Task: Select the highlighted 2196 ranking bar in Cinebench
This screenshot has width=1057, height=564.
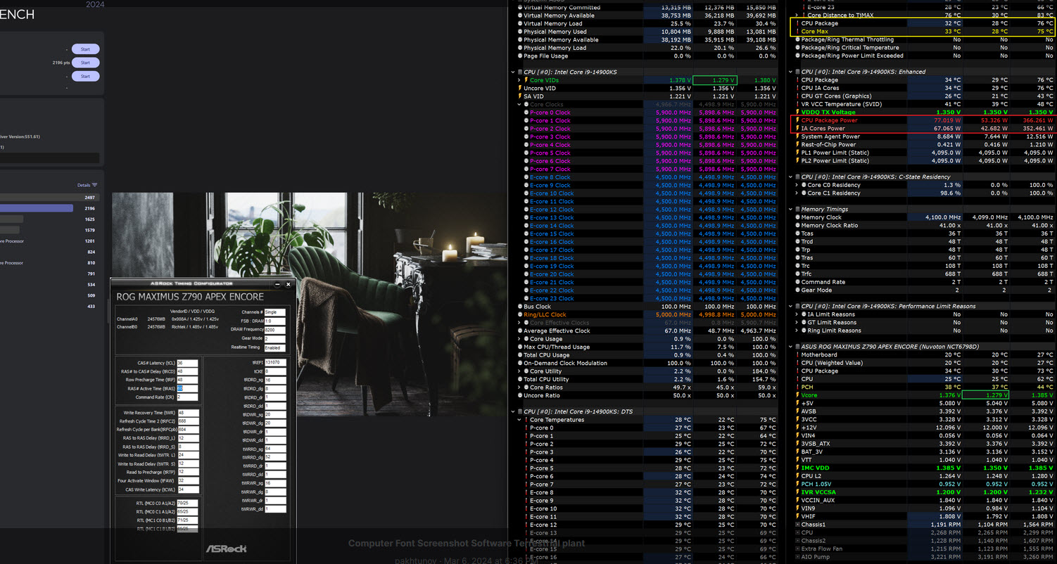Action: [x=37, y=208]
